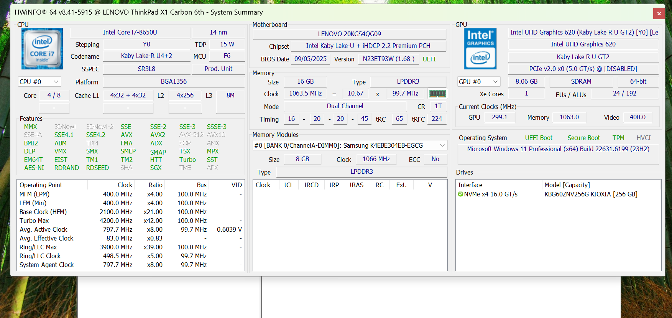The image size is (672, 318).
Task: Click the Secure Boot indicator
Action: pos(584,138)
